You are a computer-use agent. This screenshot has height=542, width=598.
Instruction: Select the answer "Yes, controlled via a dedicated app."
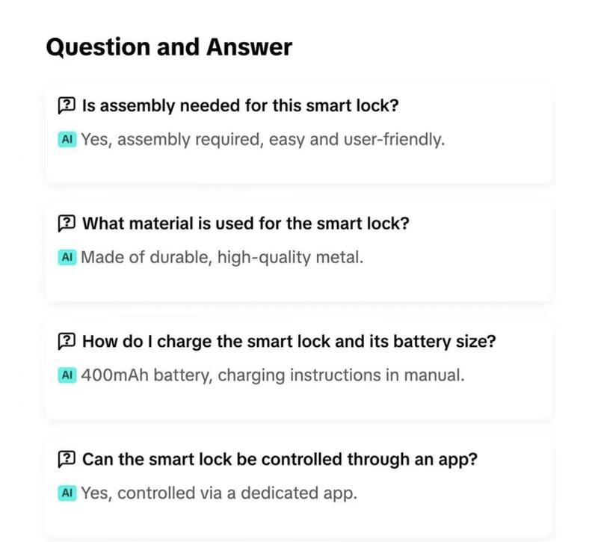[219, 493]
